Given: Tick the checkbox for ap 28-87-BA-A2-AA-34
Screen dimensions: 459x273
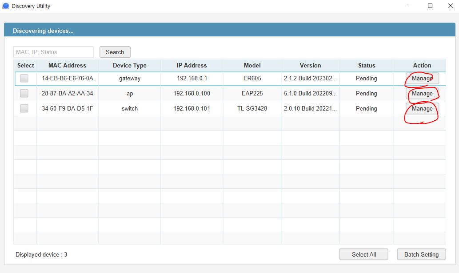Looking at the screenshot, I should click(x=24, y=94).
